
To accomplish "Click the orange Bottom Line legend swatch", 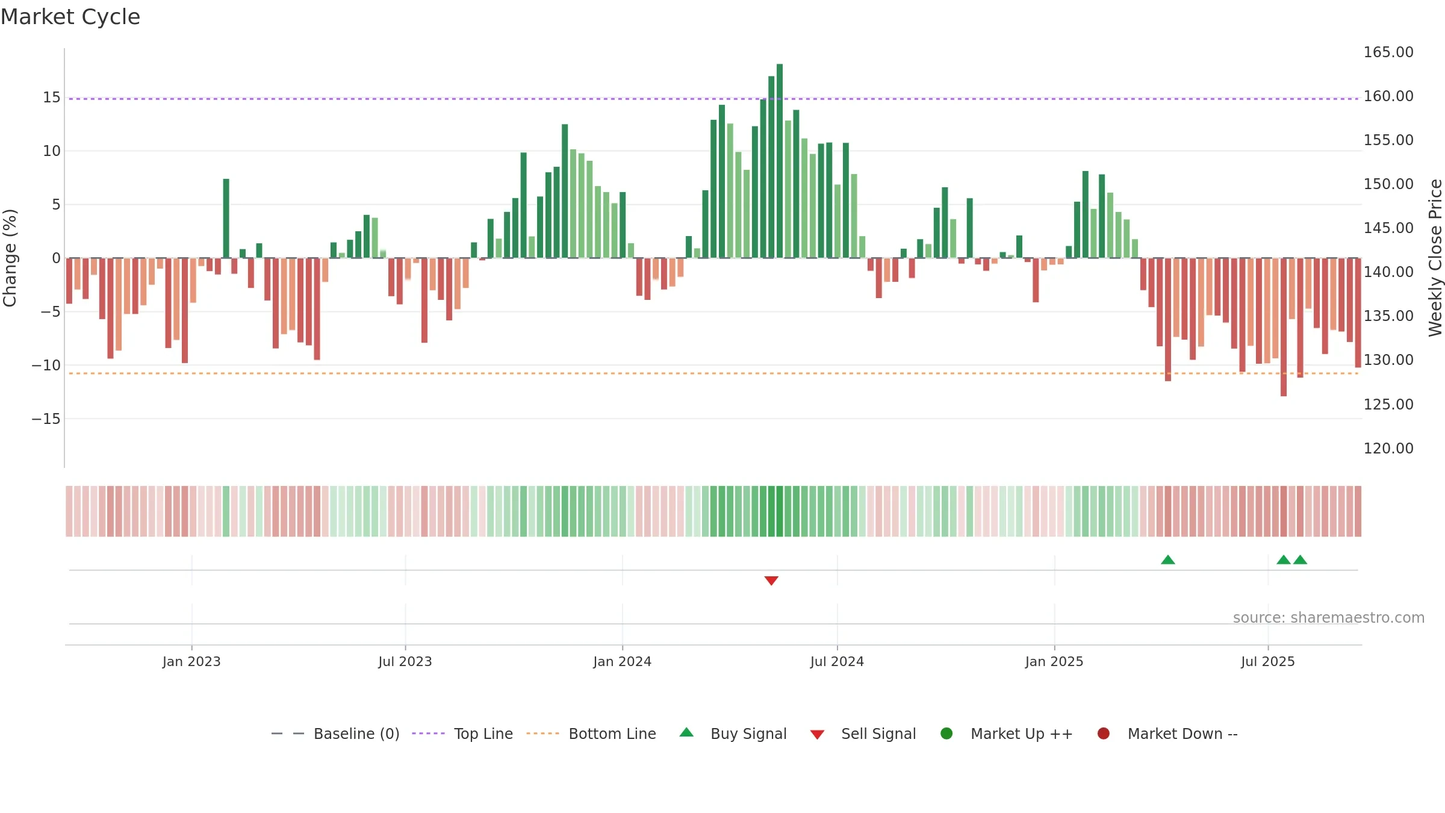I will pos(542,734).
